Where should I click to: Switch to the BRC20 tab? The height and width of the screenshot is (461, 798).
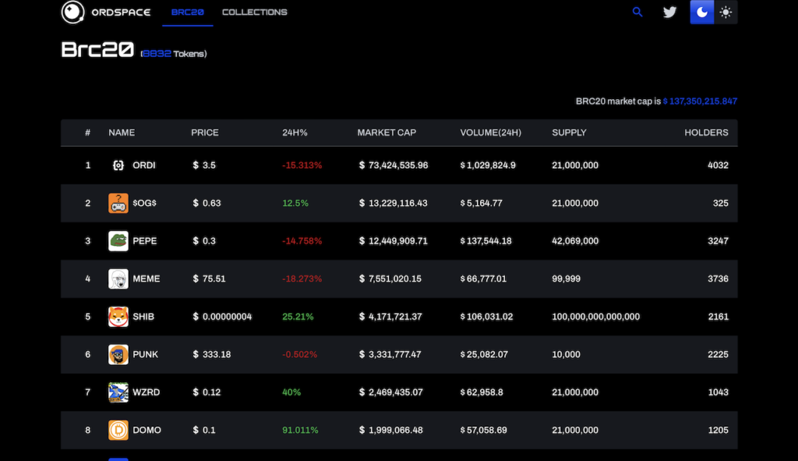coord(187,12)
